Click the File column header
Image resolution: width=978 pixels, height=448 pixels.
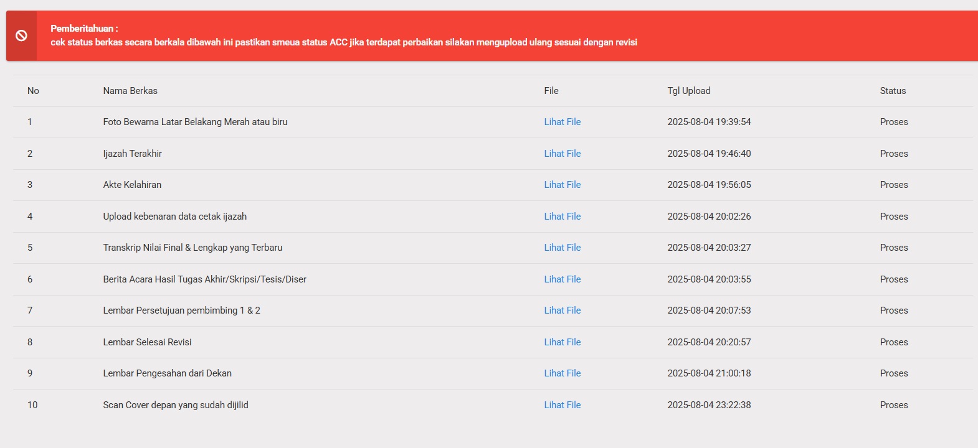551,91
